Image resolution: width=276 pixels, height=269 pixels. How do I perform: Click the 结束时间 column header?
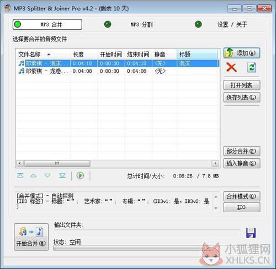tap(138, 55)
